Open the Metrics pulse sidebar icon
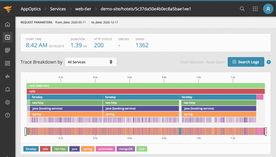The width and height of the screenshot is (276, 157). tap(7, 76)
